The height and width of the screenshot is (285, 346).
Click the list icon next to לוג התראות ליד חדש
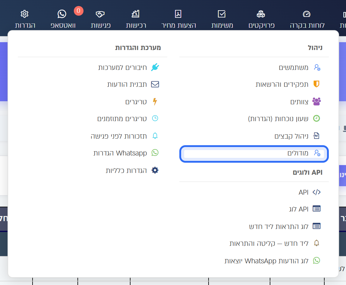[x=316, y=226]
